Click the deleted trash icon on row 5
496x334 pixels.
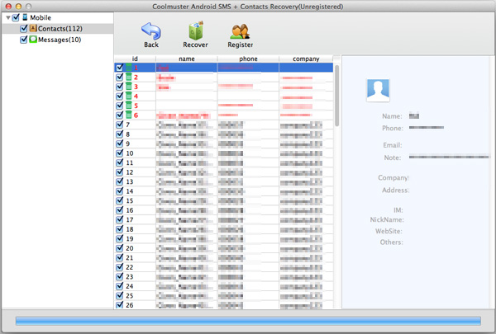(x=129, y=105)
